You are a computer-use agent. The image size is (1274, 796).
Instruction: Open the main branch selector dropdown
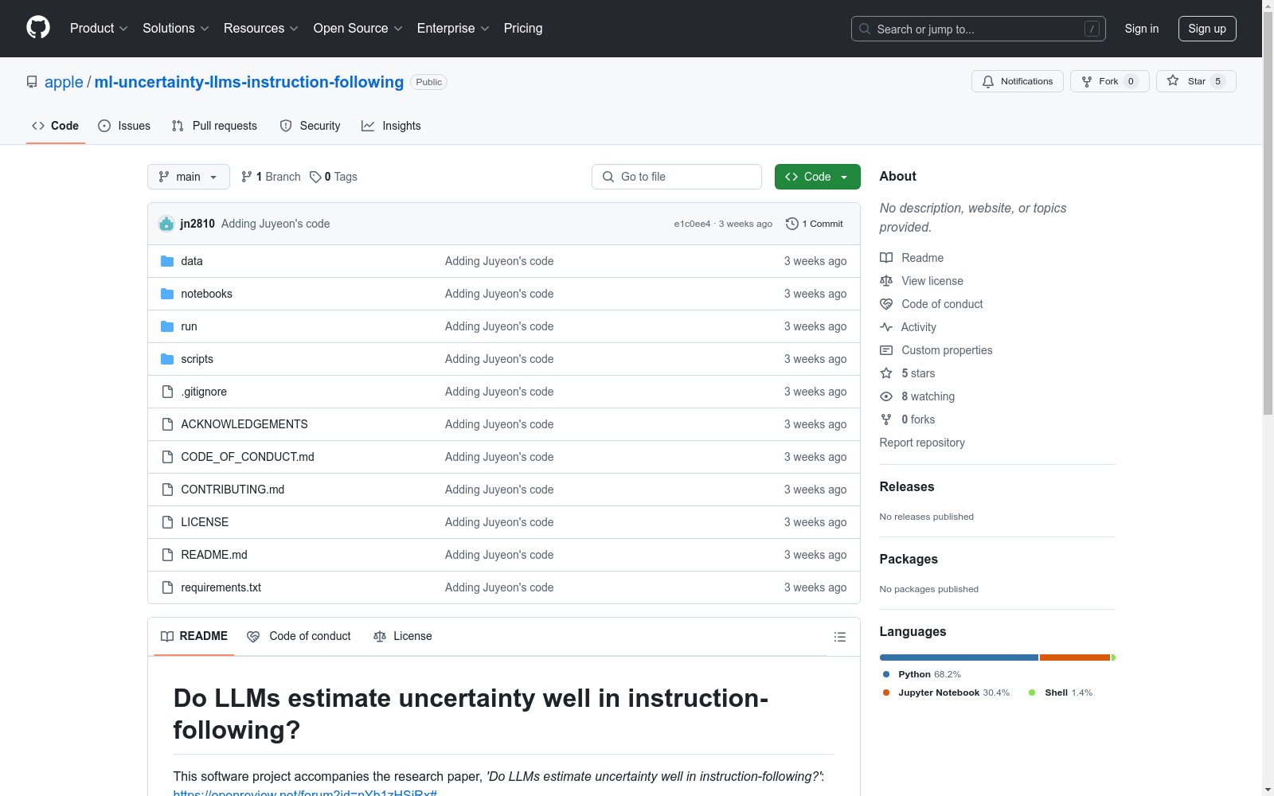tap(189, 177)
